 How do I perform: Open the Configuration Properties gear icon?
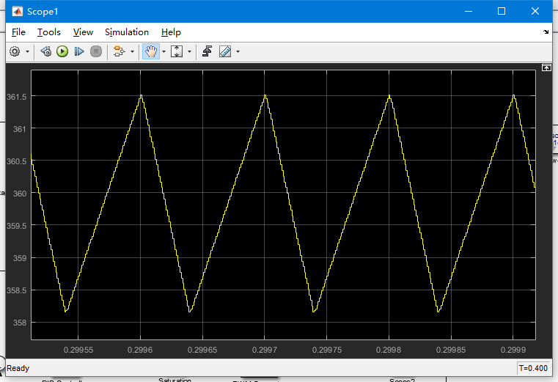(x=15, y=52)
